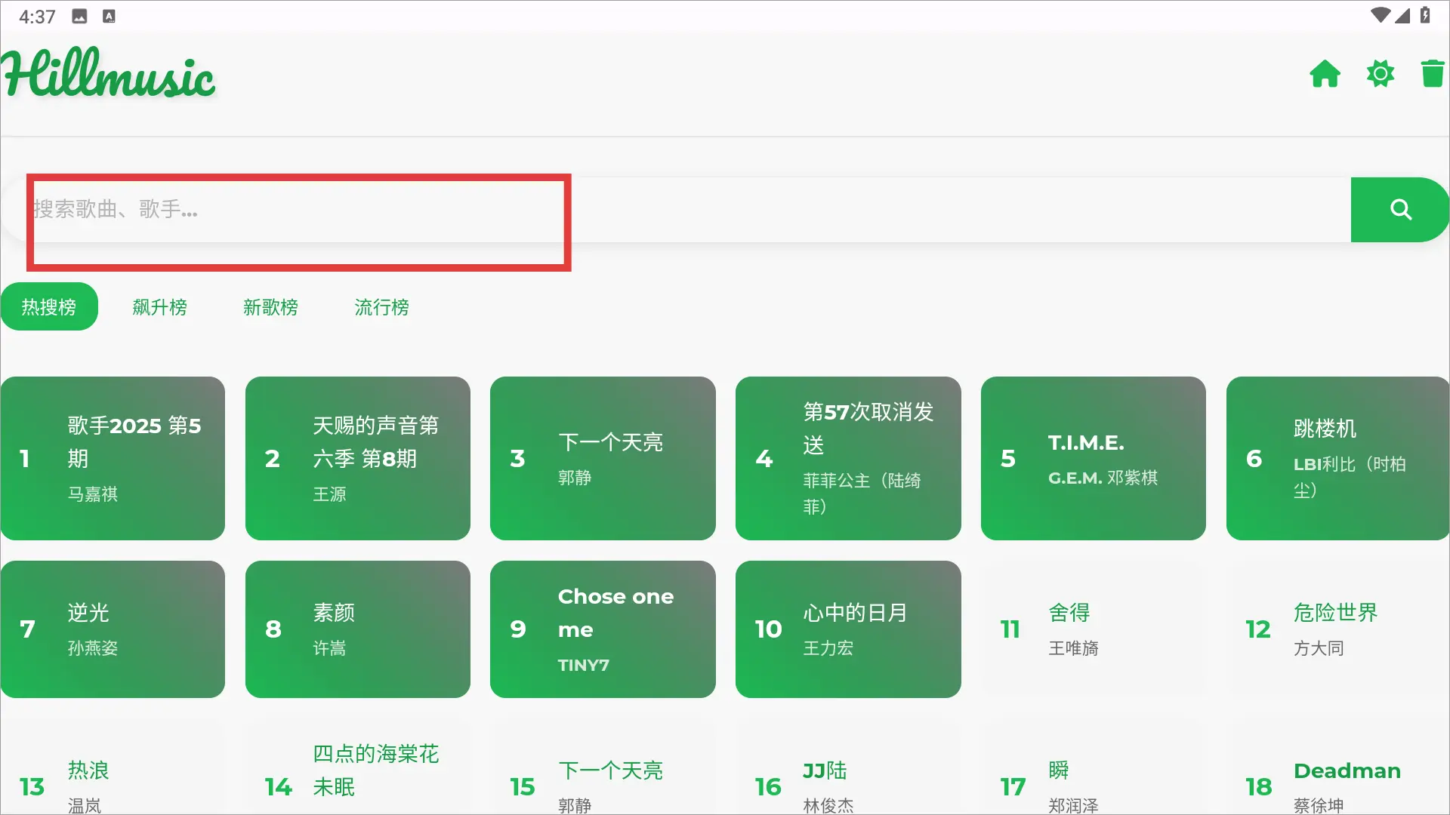Choose rank 7 song 逆光 by 孙燕姿
Viewport: 1450px width, 815px height.
coord(113,629)
